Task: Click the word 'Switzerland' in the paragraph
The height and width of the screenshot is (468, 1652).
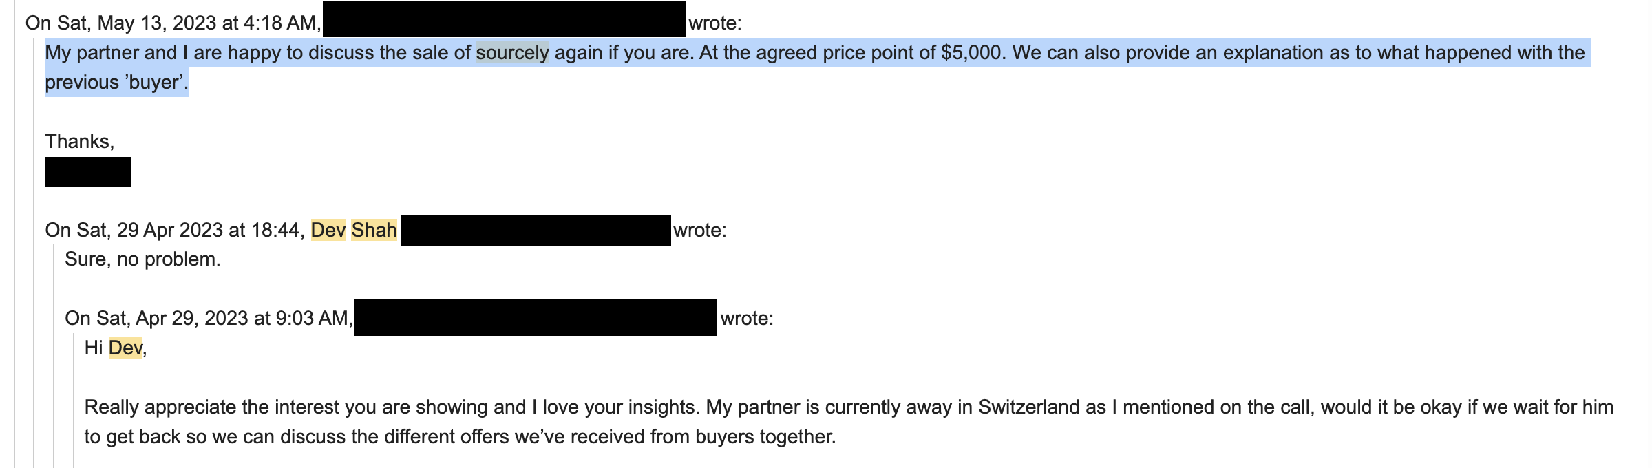Action: coord(1028,407)
